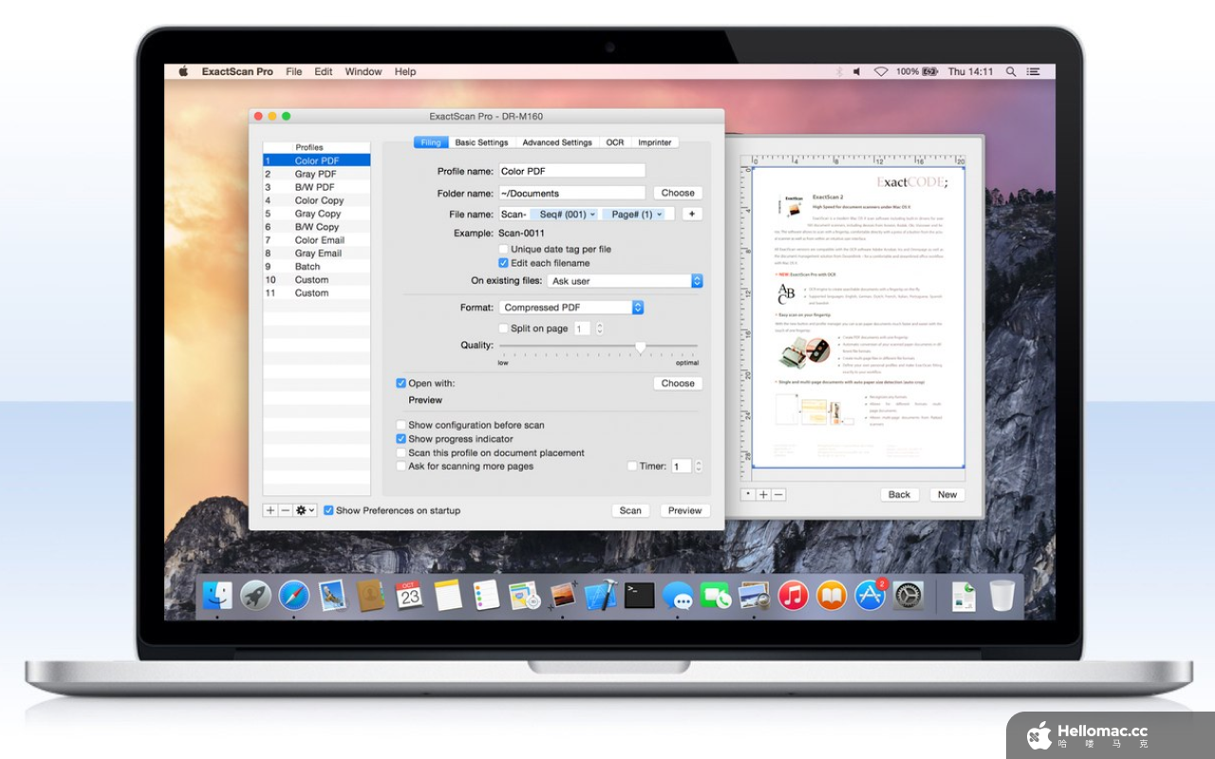The image size is (1215, 759).
Task: Open FaceTime green icon in Dock
Action: (716, 596)
